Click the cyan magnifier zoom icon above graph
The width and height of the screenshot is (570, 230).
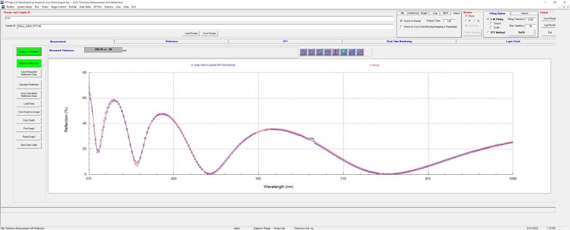[344, 52]
